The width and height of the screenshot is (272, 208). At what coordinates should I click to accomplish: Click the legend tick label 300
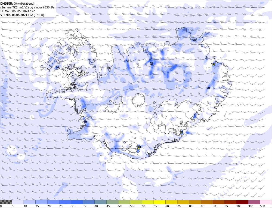coord(251,206)
